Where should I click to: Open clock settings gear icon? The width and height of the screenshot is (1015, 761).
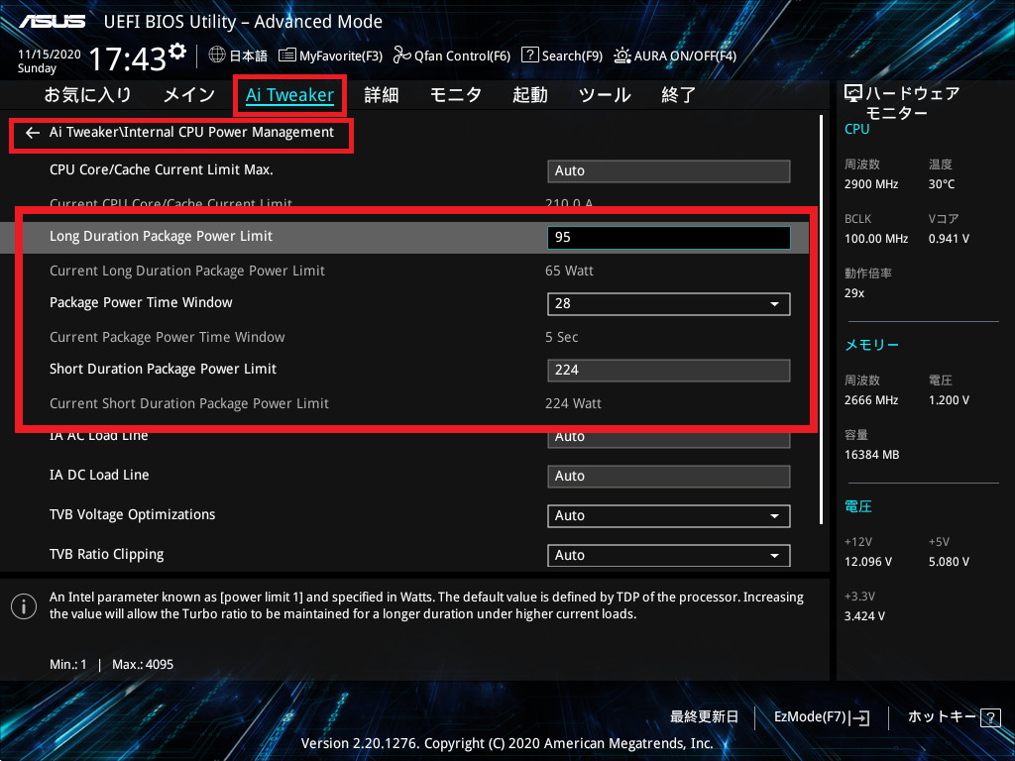(x=177, y=52)
